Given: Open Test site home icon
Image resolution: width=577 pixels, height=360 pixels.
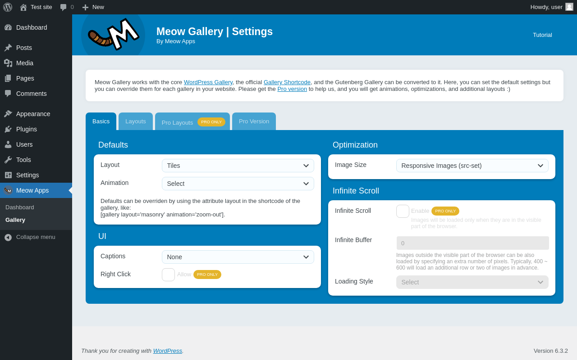Looking at the screenshot, I should tap(23, 7).
